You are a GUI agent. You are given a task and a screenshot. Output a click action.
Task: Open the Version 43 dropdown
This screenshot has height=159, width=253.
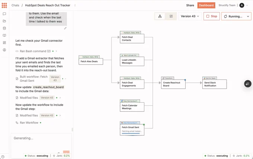pyautogui.click(x=190, y=16)
